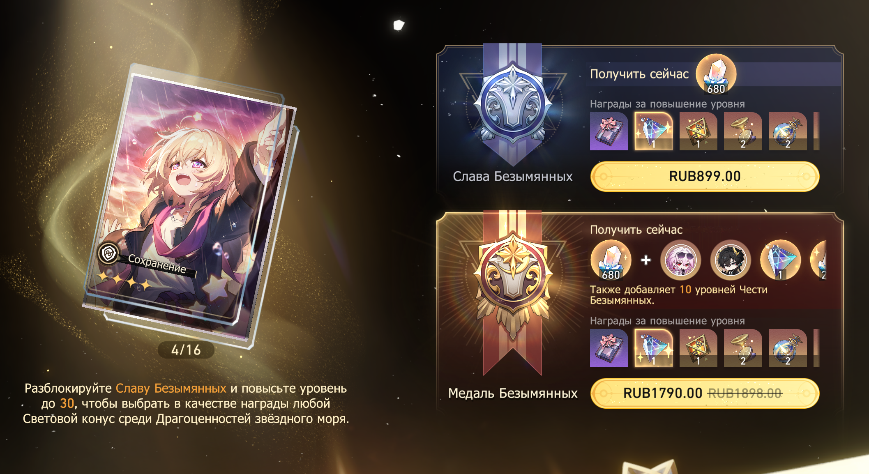Click the glowing crystal pass reward in top panel
This screenshot has height=474, width=869.
[x=654, y=131]
